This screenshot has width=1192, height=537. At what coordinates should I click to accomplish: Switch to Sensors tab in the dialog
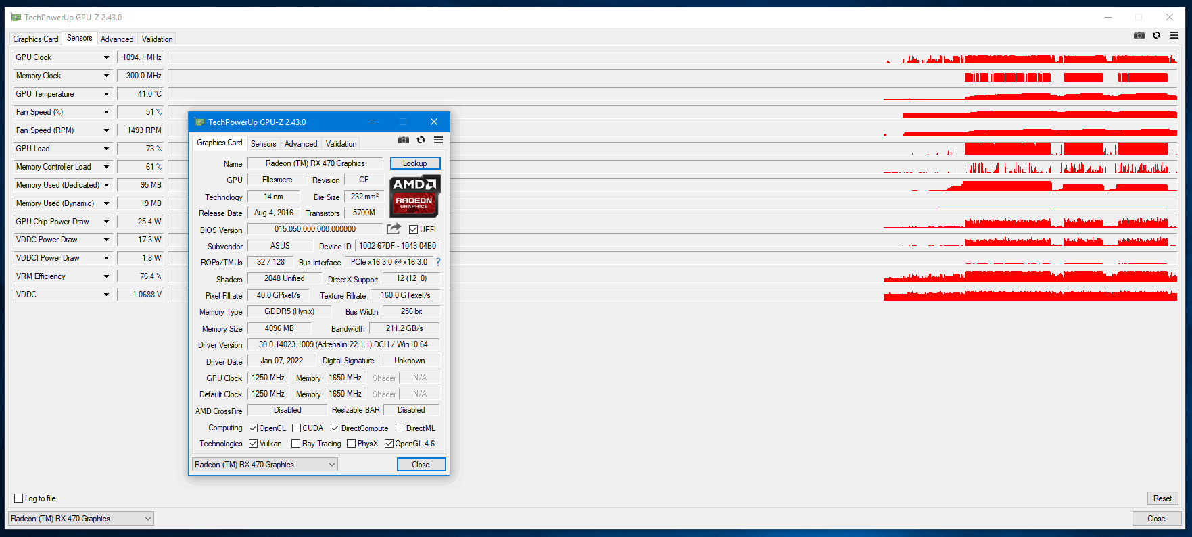tap(264, 144)
